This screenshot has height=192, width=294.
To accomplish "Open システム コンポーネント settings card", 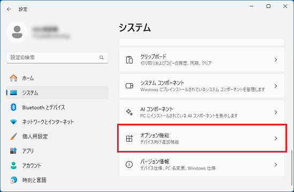I will (202, 86).
